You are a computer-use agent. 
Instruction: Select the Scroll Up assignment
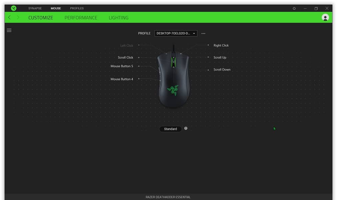coord(220,57)
